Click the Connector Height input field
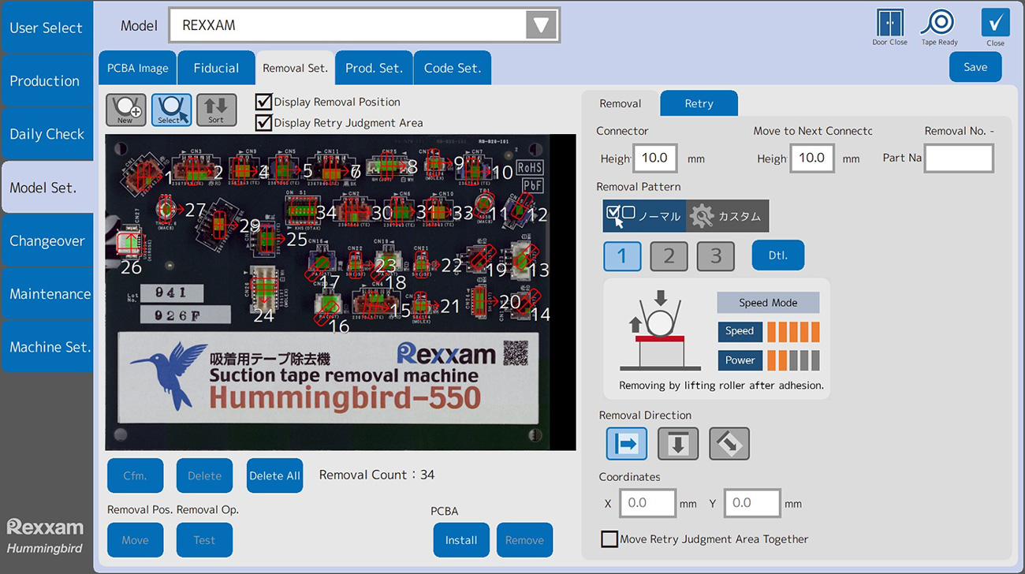The image size is (1025, 574). [x=654, y=158]
